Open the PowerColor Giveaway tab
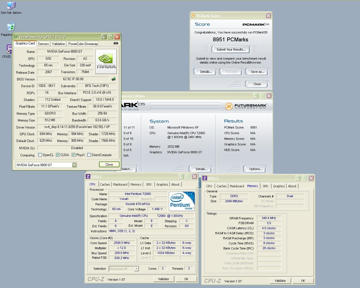This screenshot has width=360, height=288. coord(83,44)
